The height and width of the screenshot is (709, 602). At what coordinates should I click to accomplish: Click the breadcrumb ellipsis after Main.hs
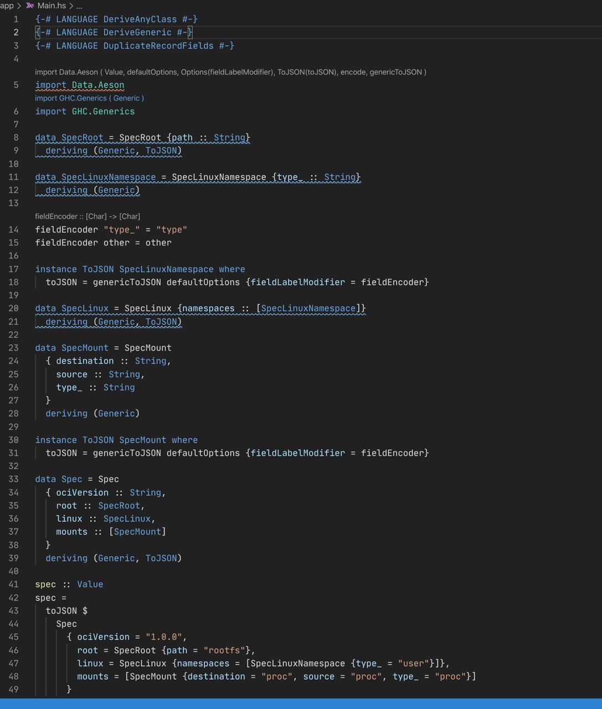pos(79,6)
